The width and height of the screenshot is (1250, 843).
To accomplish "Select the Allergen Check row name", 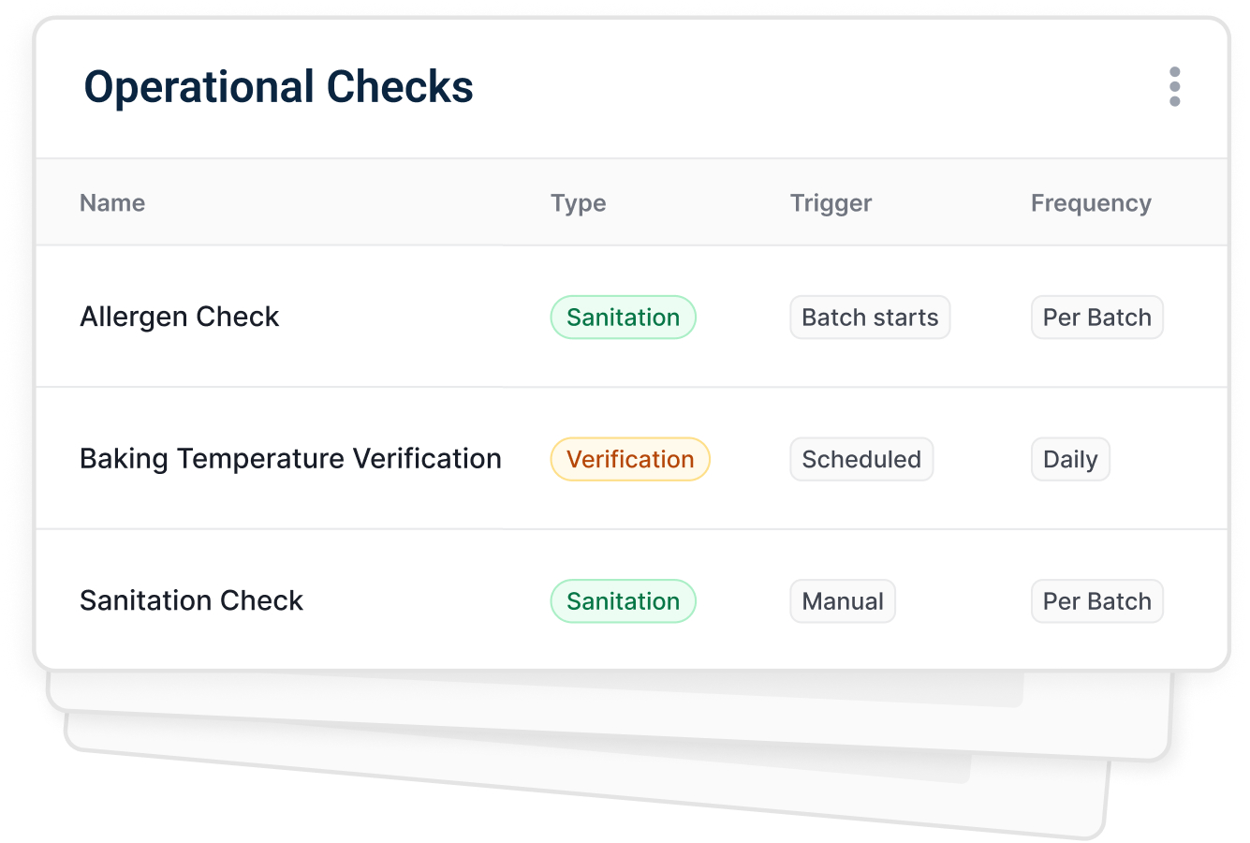I will [x=180, y=317].
